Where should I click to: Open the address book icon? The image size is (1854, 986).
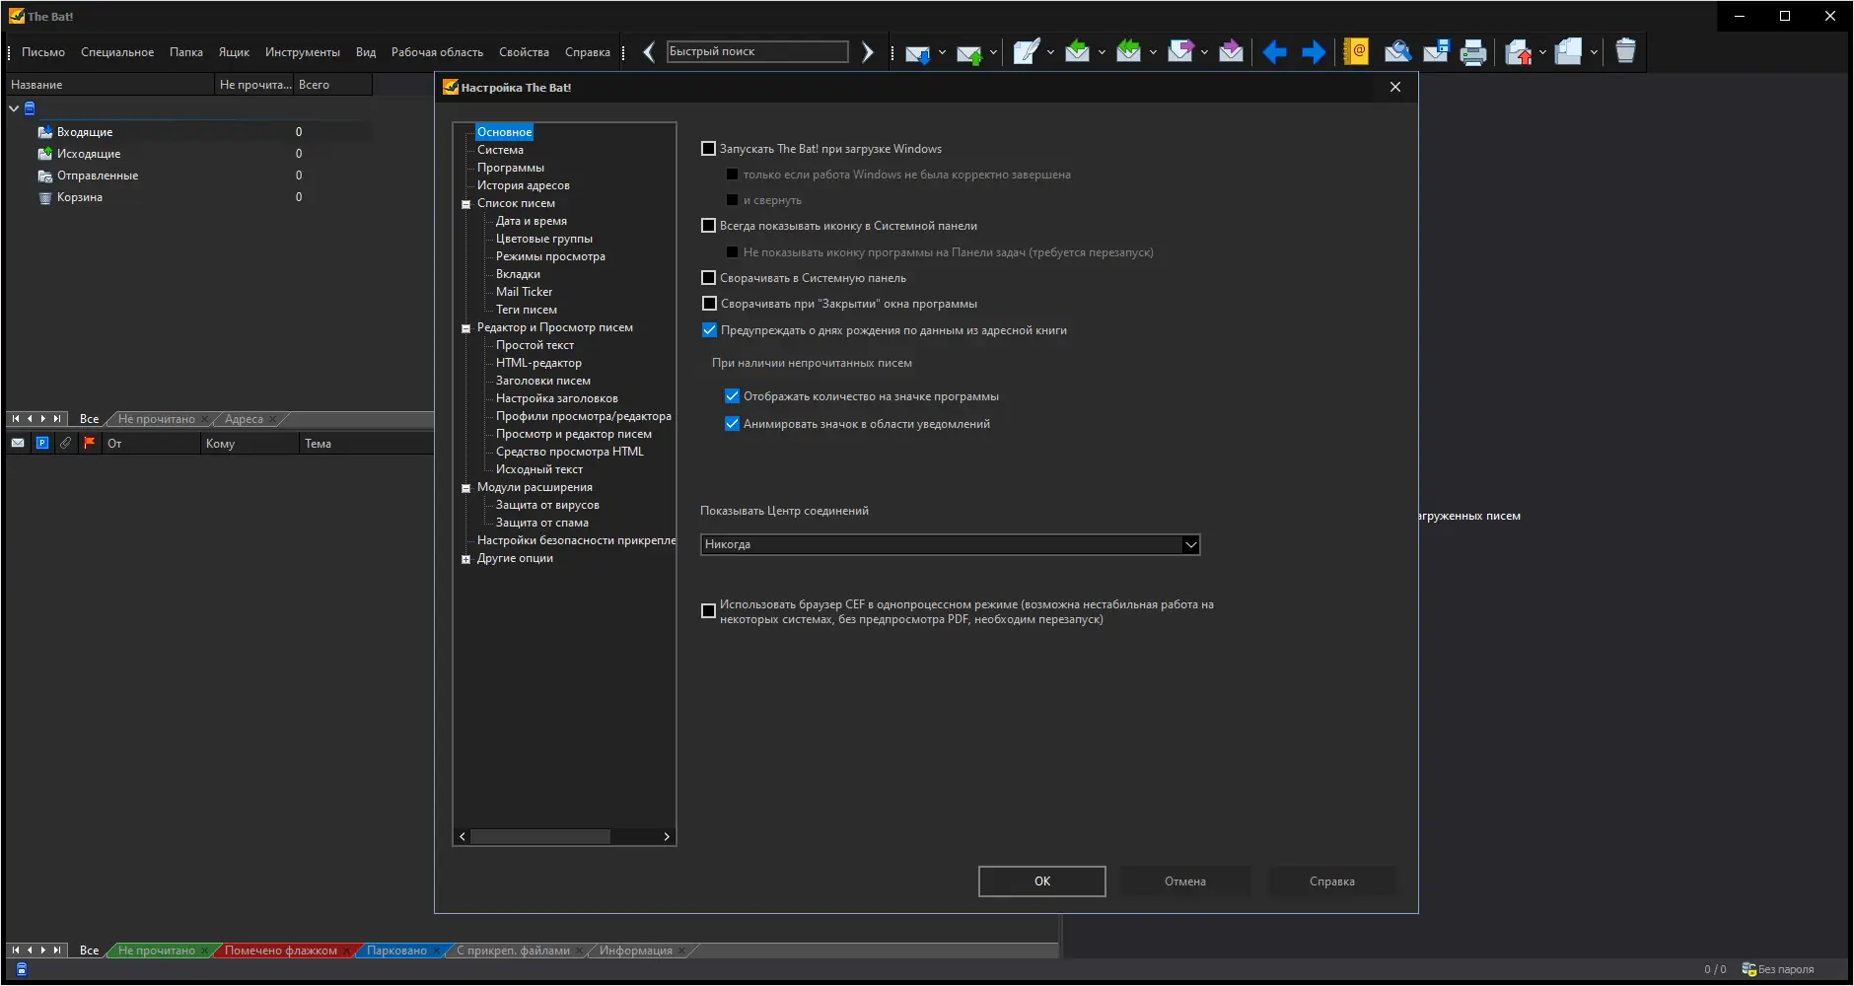1357,52
